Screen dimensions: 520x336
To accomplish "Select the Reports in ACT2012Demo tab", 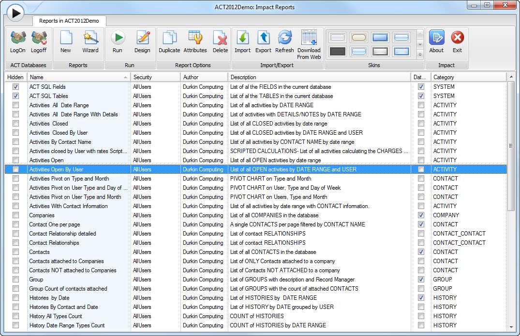I will pyautogui.click(x=69, y=21).
